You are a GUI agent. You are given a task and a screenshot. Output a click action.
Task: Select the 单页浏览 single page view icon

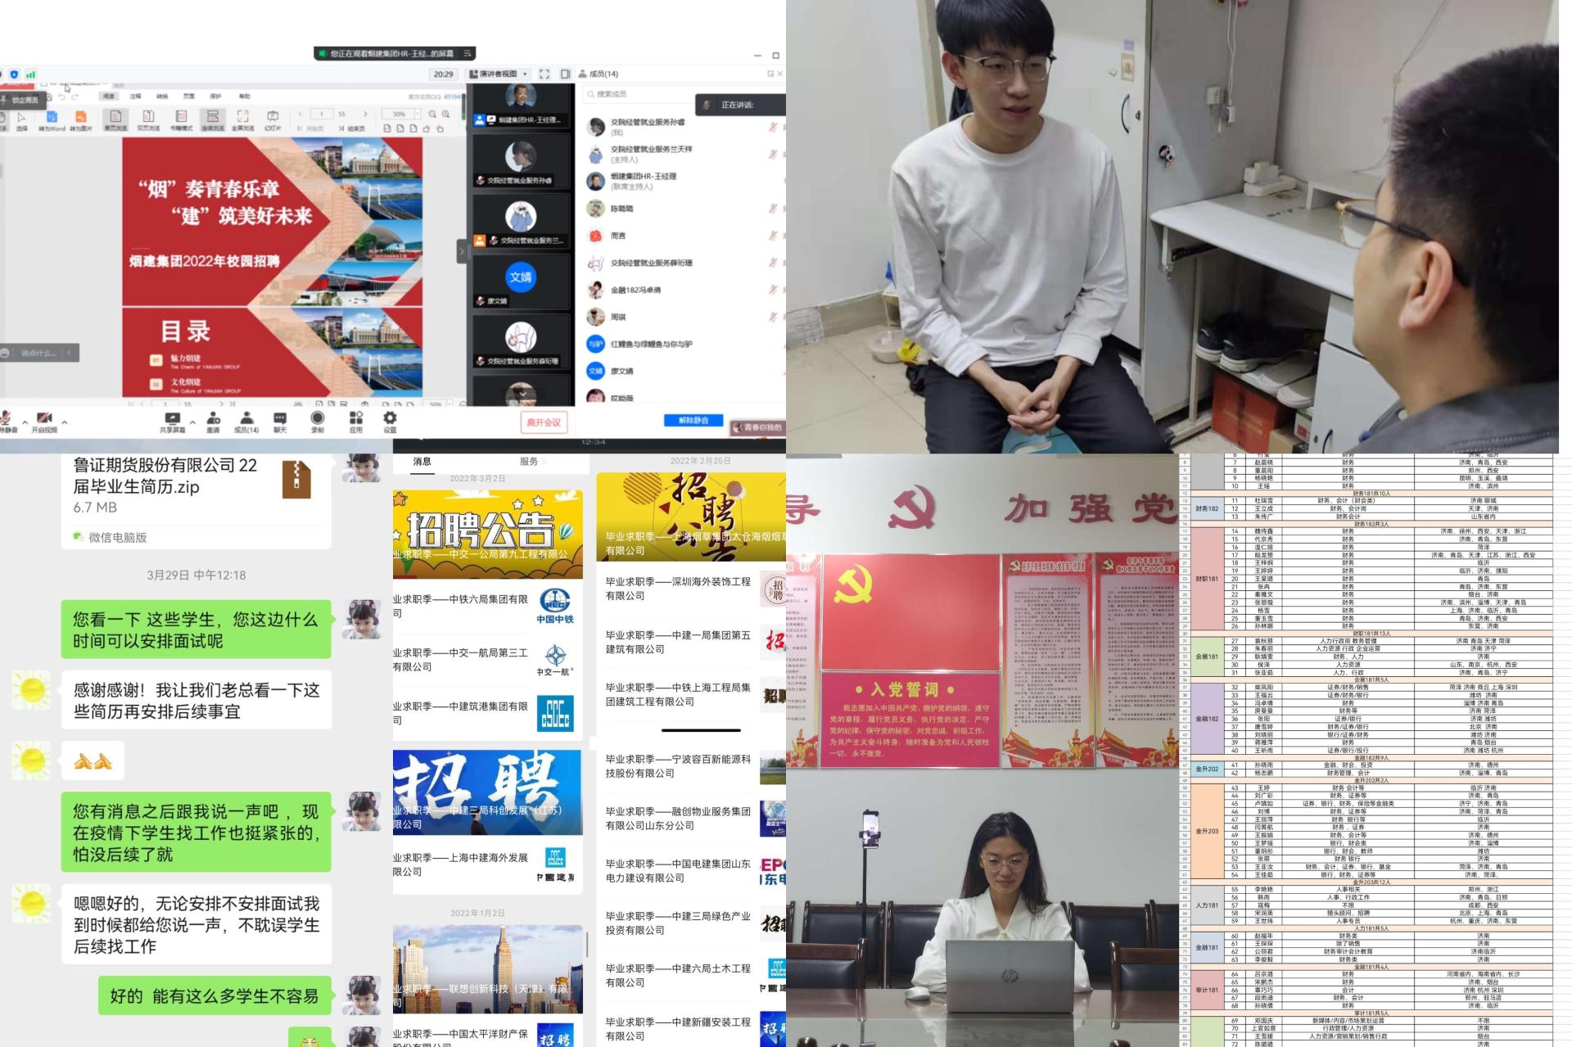115,121
